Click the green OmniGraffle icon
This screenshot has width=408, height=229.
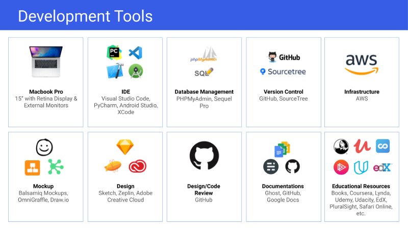(56, 167)
